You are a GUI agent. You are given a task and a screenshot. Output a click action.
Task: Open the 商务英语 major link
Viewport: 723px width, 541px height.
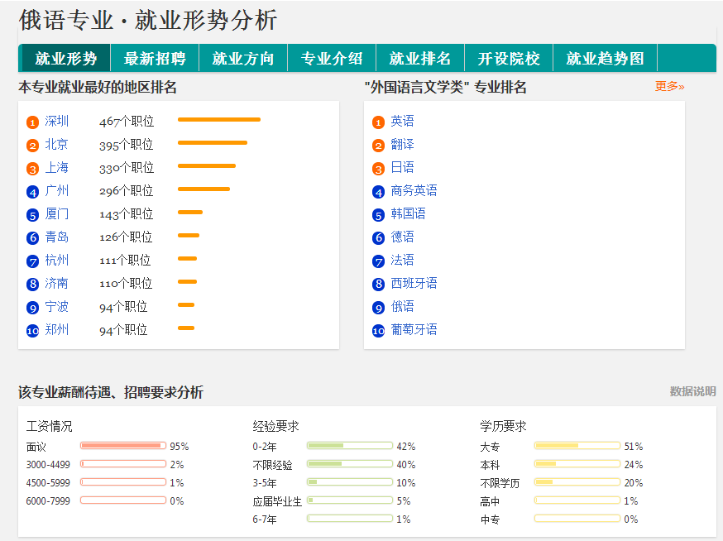(x=414, y=190)
